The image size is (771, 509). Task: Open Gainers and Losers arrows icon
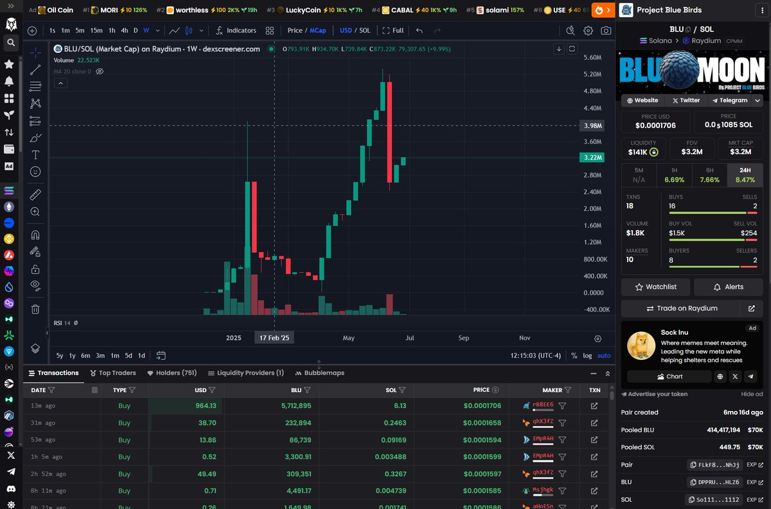tap(9, 132)
